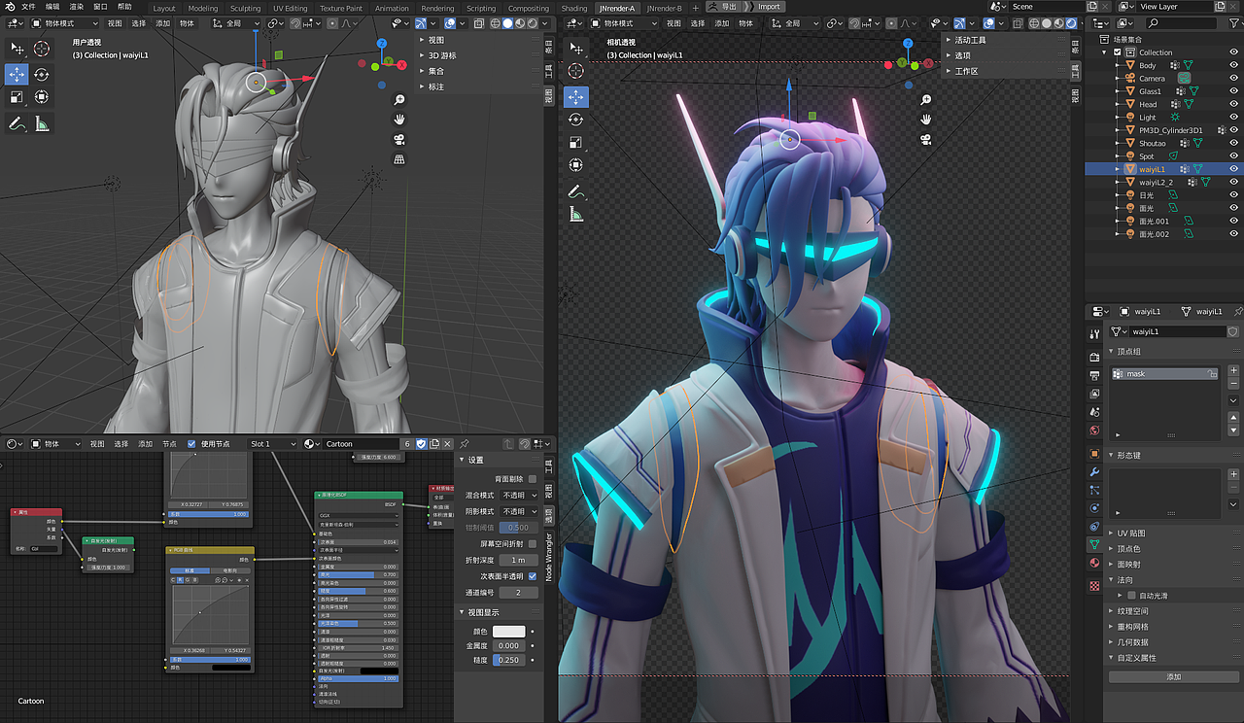This screenshot has height=723, width=1244.
Task: Adjust the Alpha slider on the Principled BSDF node
Action: click(x=359, y=678)
